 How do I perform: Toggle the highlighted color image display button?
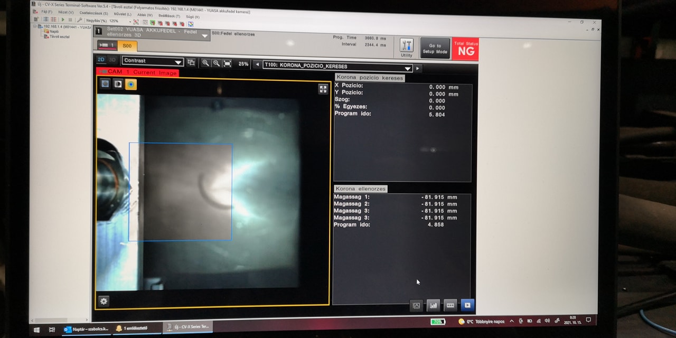tap(130, 84)
